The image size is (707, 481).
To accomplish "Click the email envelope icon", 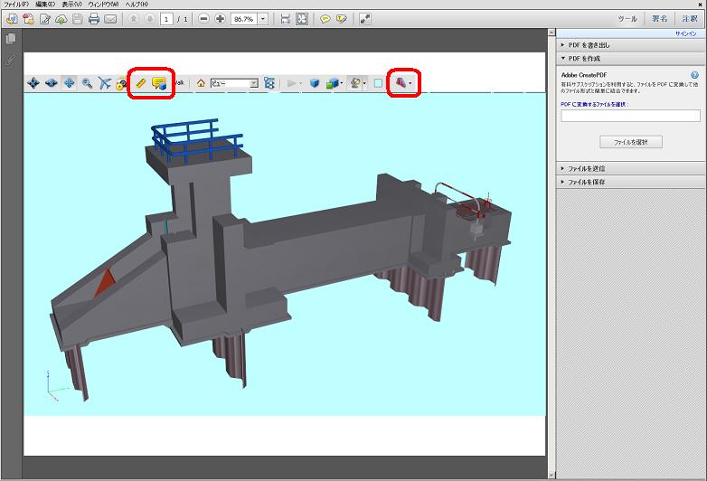I will tap(110, 19).
